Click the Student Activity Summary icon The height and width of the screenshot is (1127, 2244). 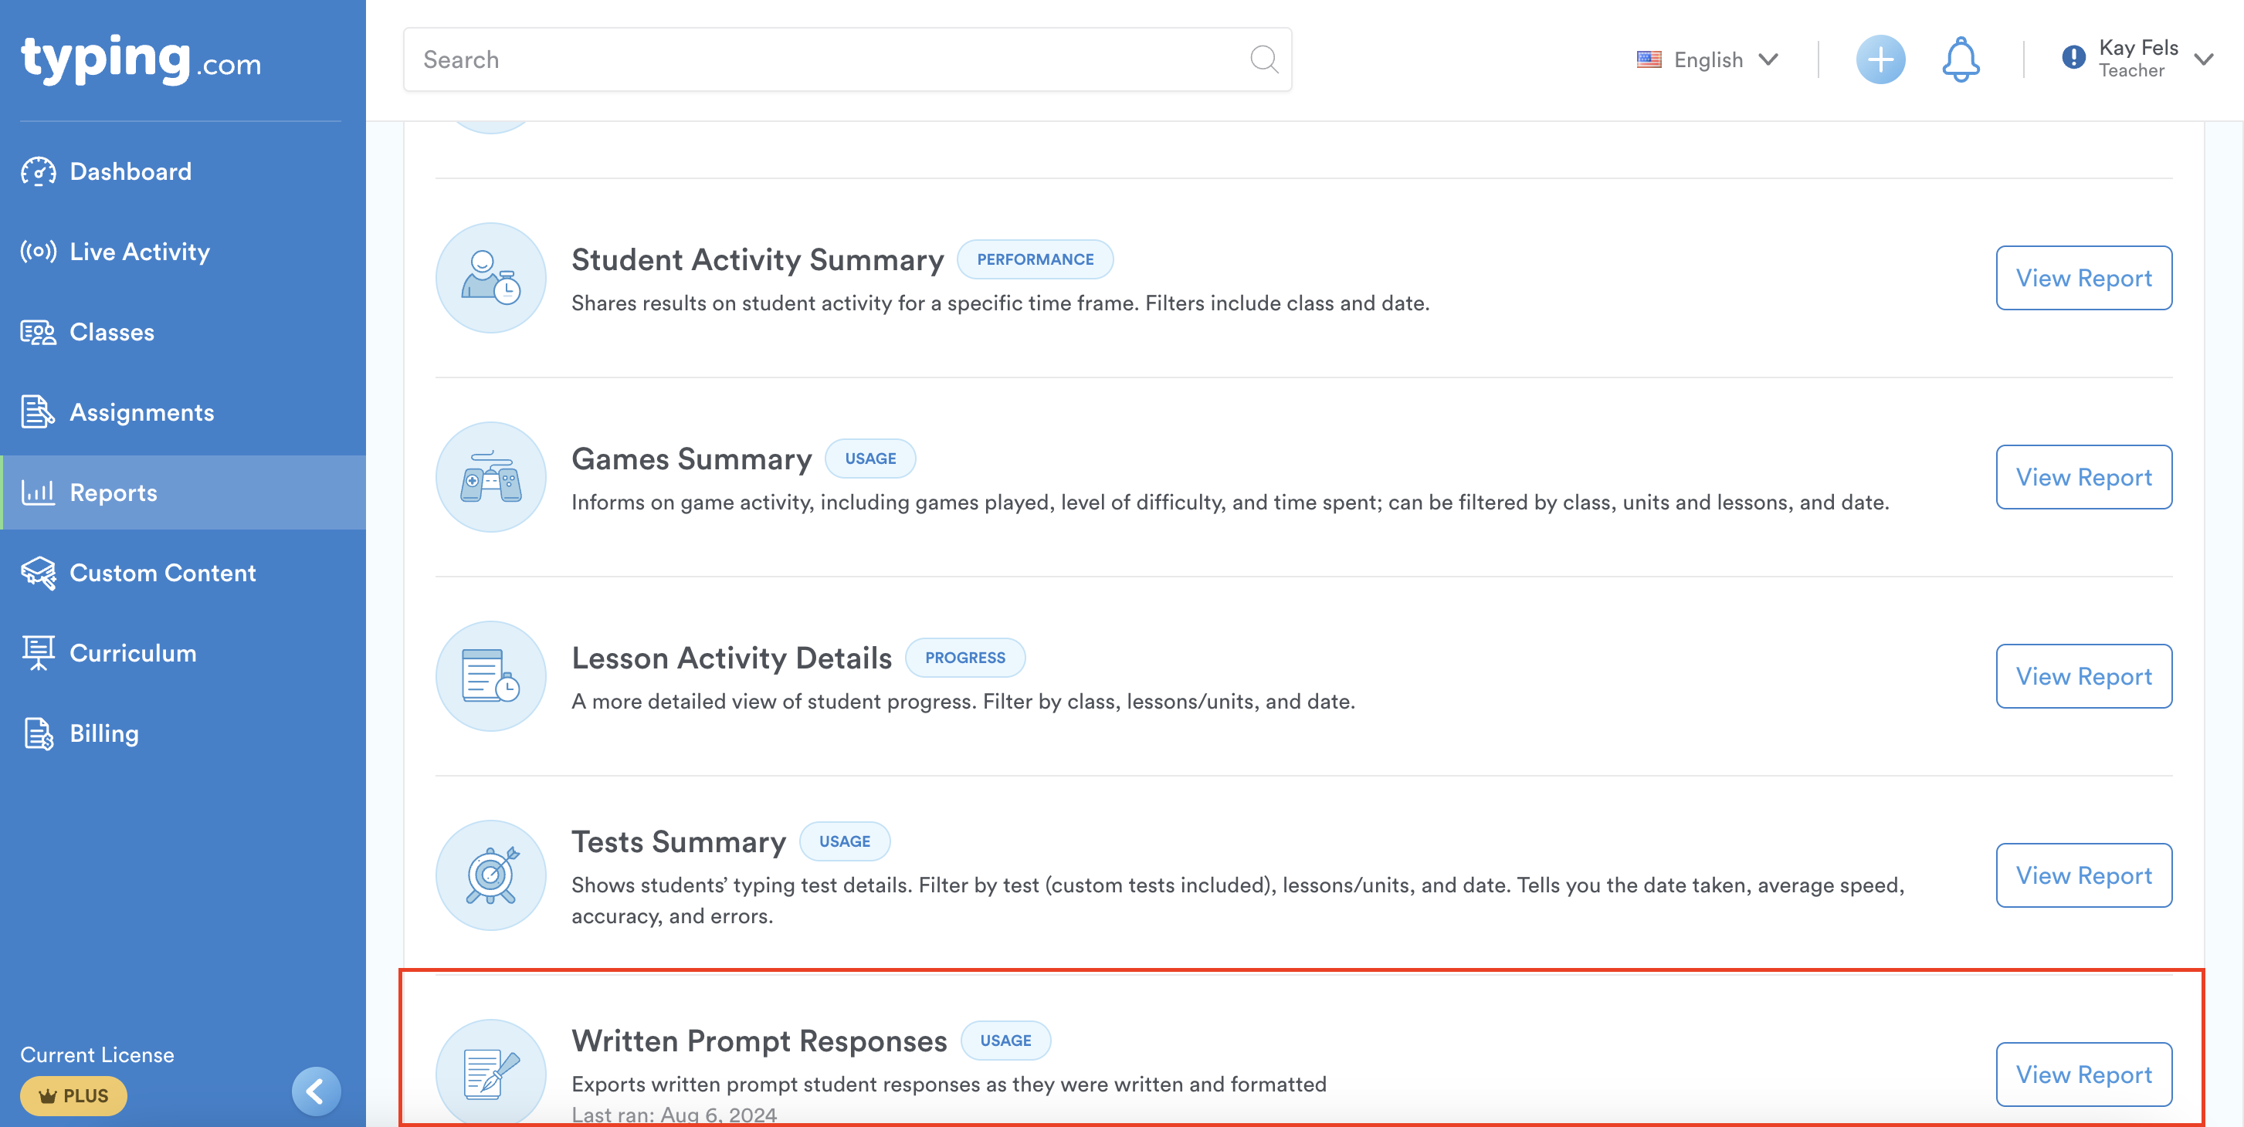(490, 278)
